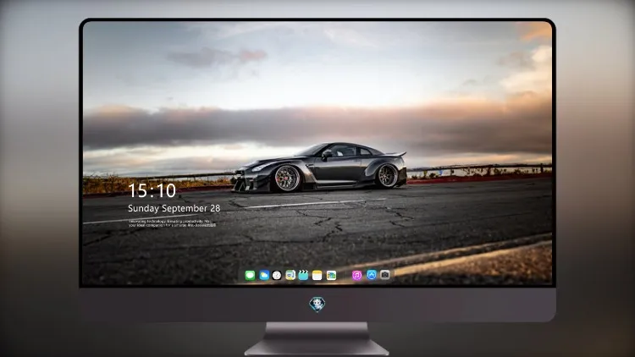Image resolution: width=635 pixels, height=357 pixels.
Task: Click the Sunday September 28 date
Action: [x=174, y=208]
